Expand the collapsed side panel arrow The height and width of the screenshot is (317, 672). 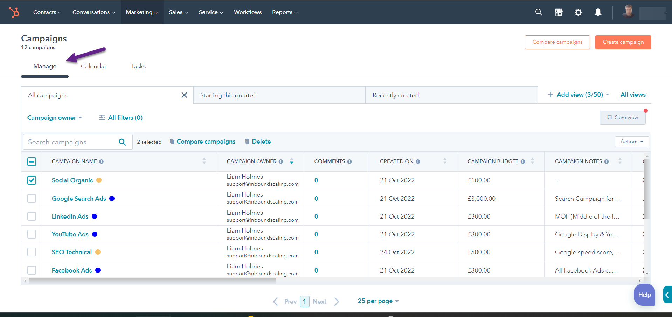pyautogui.click(x=667, y=295)
